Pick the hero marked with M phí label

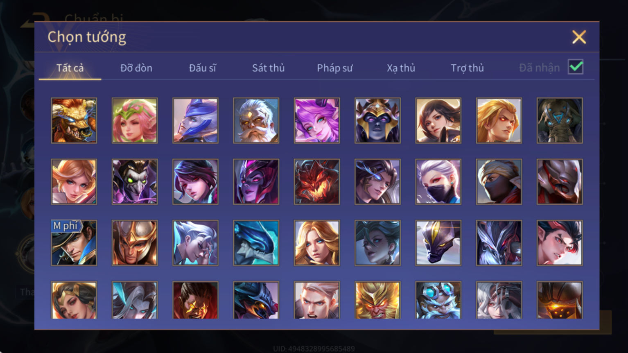click(74, 243)
